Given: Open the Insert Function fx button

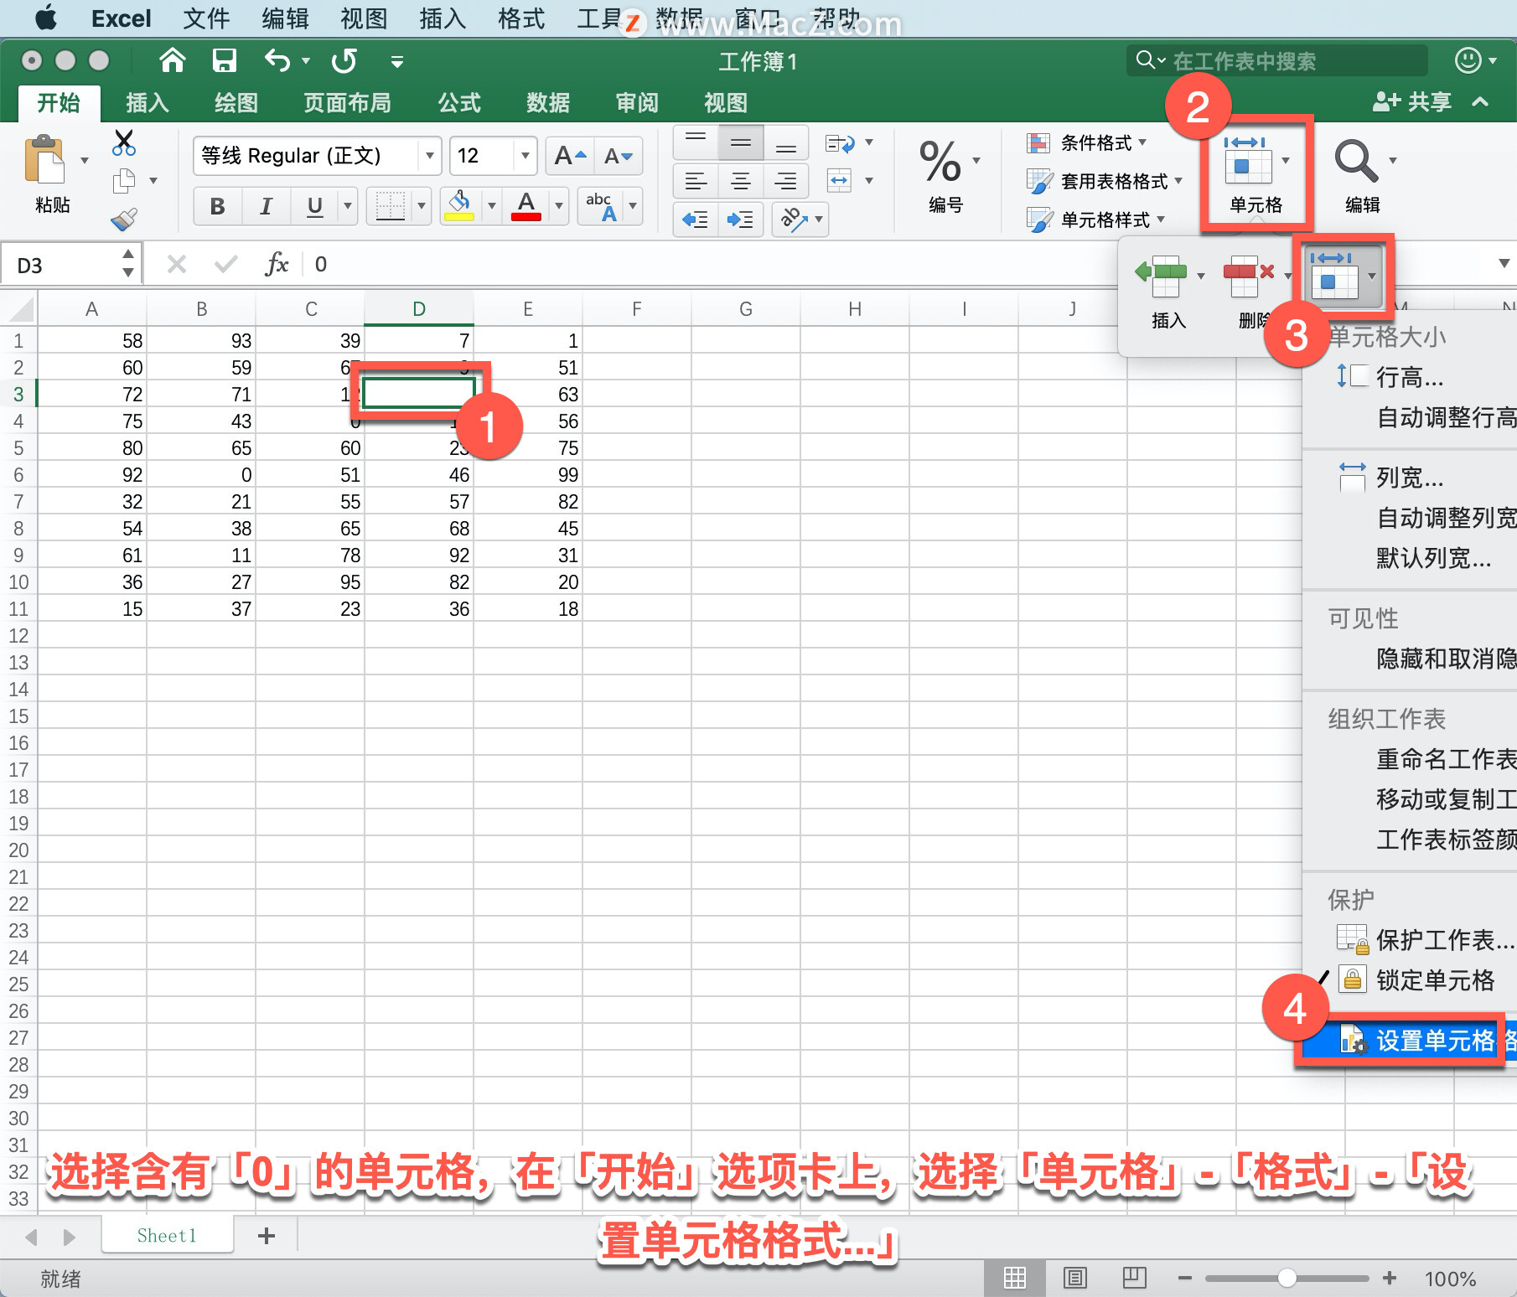Looking at the screenshot, I should (277, 264).
